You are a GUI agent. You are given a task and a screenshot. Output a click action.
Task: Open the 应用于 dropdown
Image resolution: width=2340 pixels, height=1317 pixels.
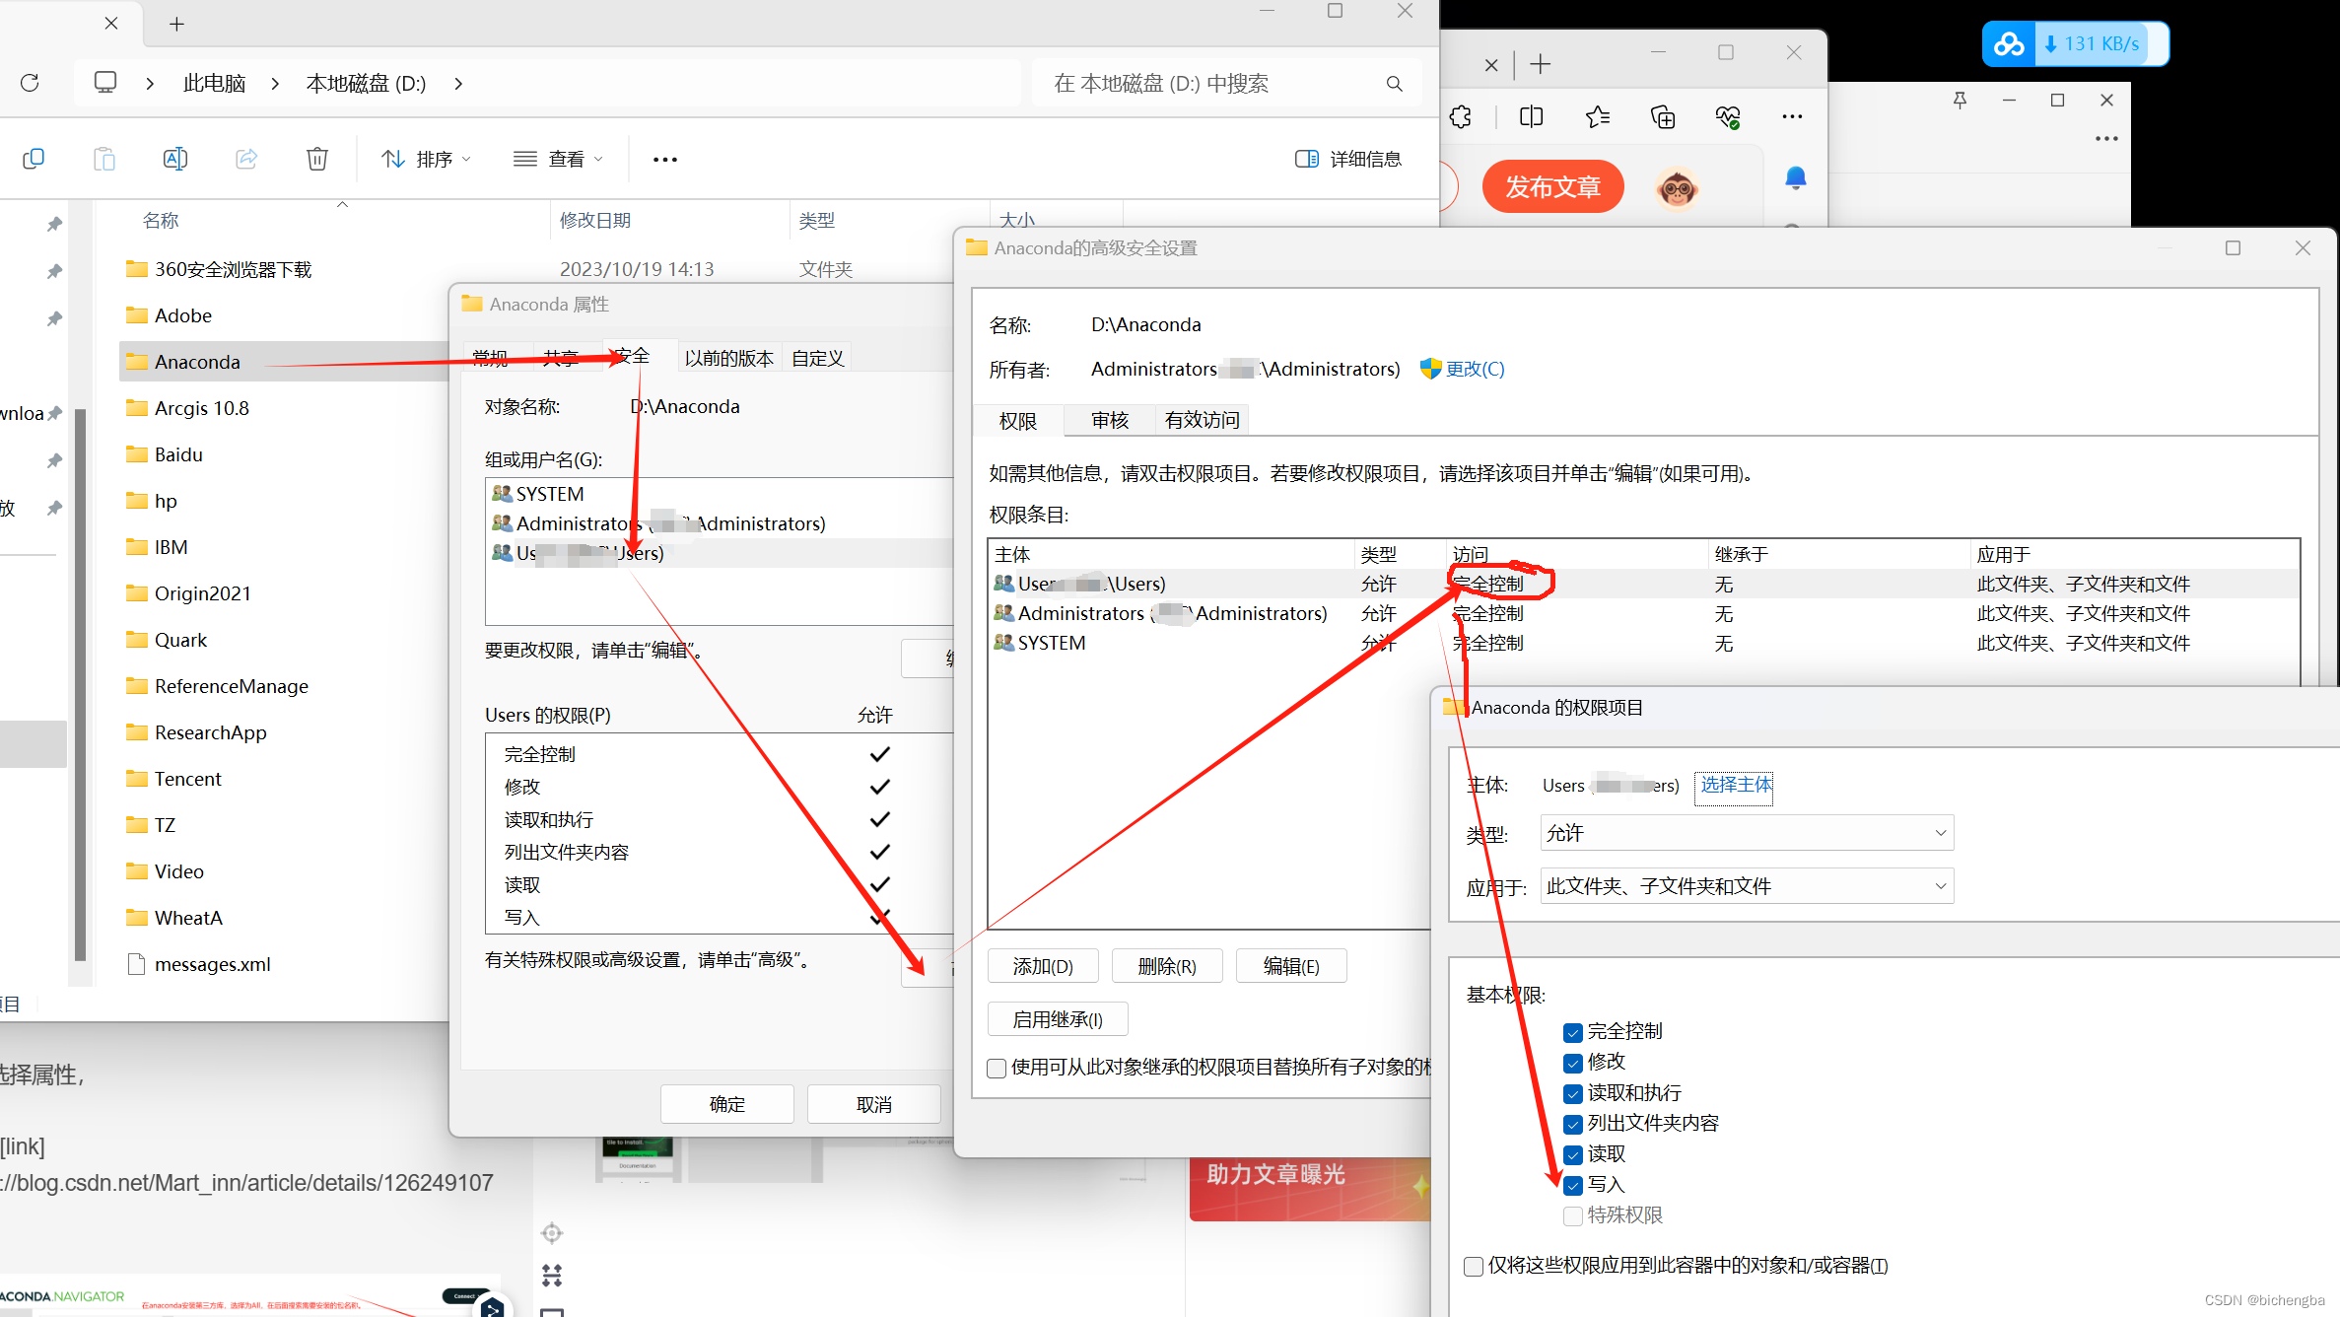coord(1745,885)
